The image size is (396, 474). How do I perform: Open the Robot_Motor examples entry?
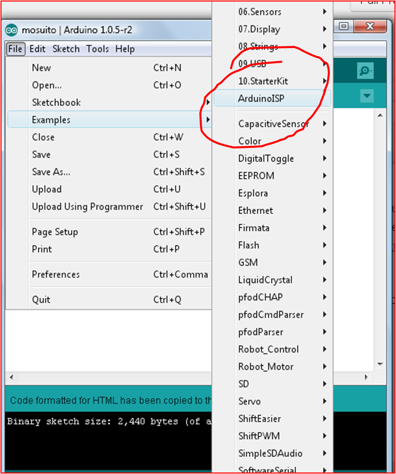pos(272,366)
